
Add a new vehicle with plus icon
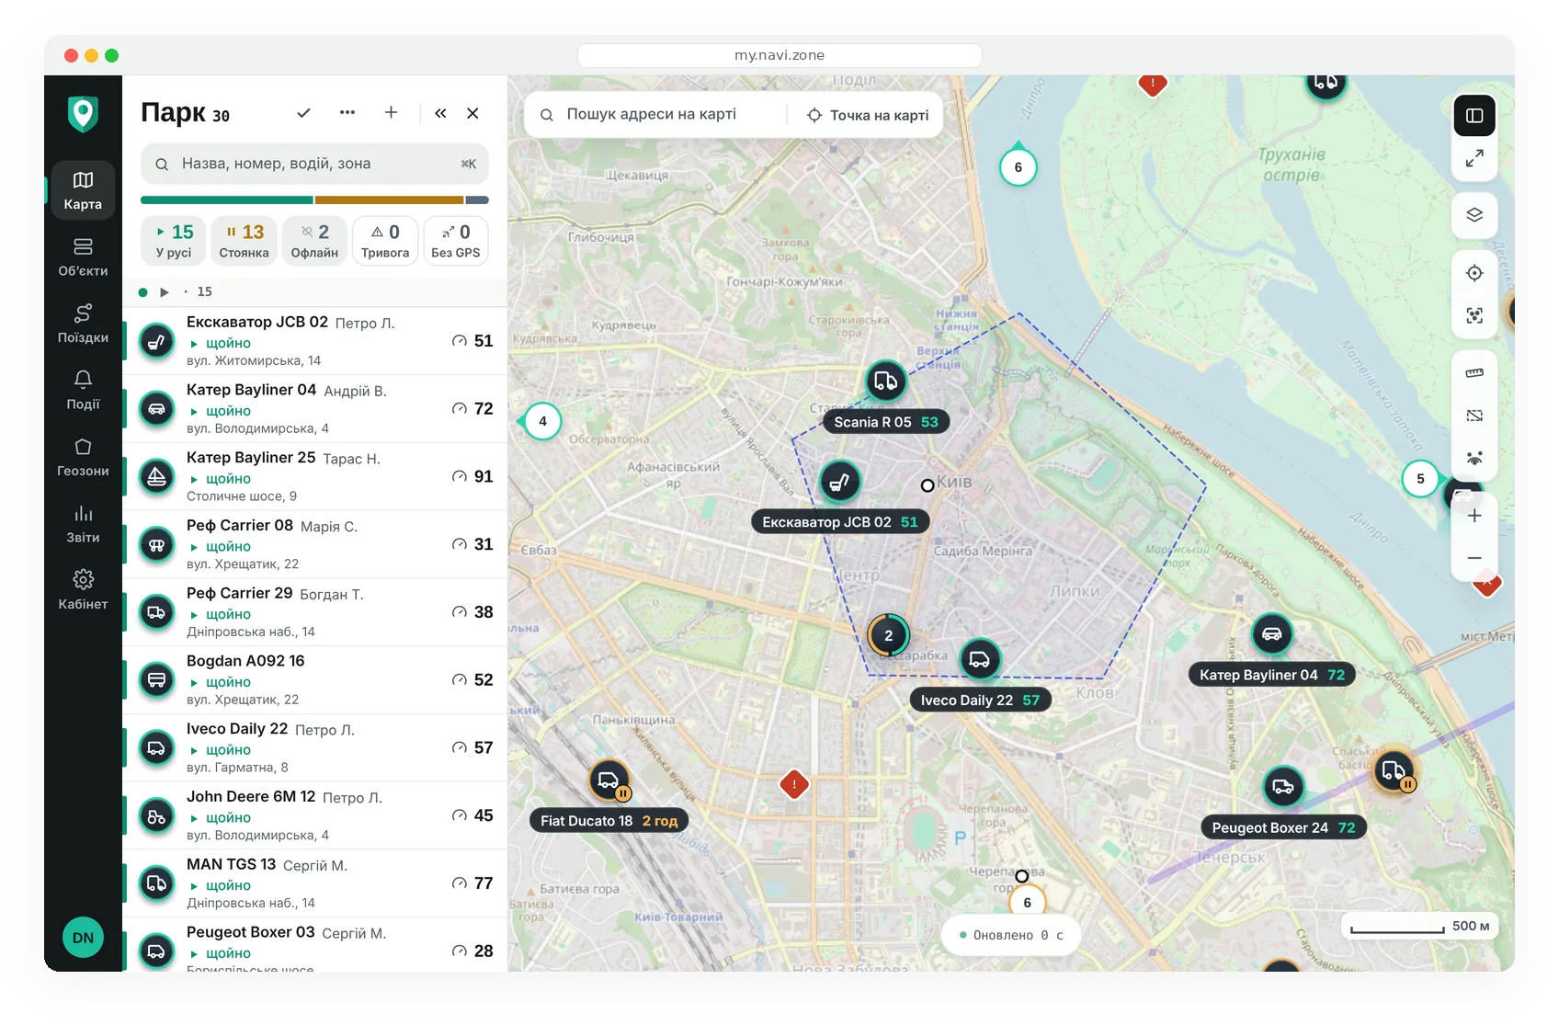tap(391, 112)
